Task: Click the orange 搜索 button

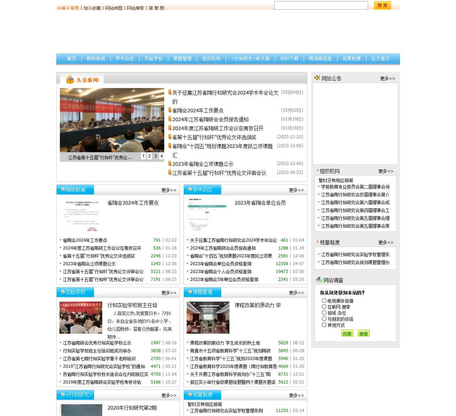Action: click(x=382, y=5)
